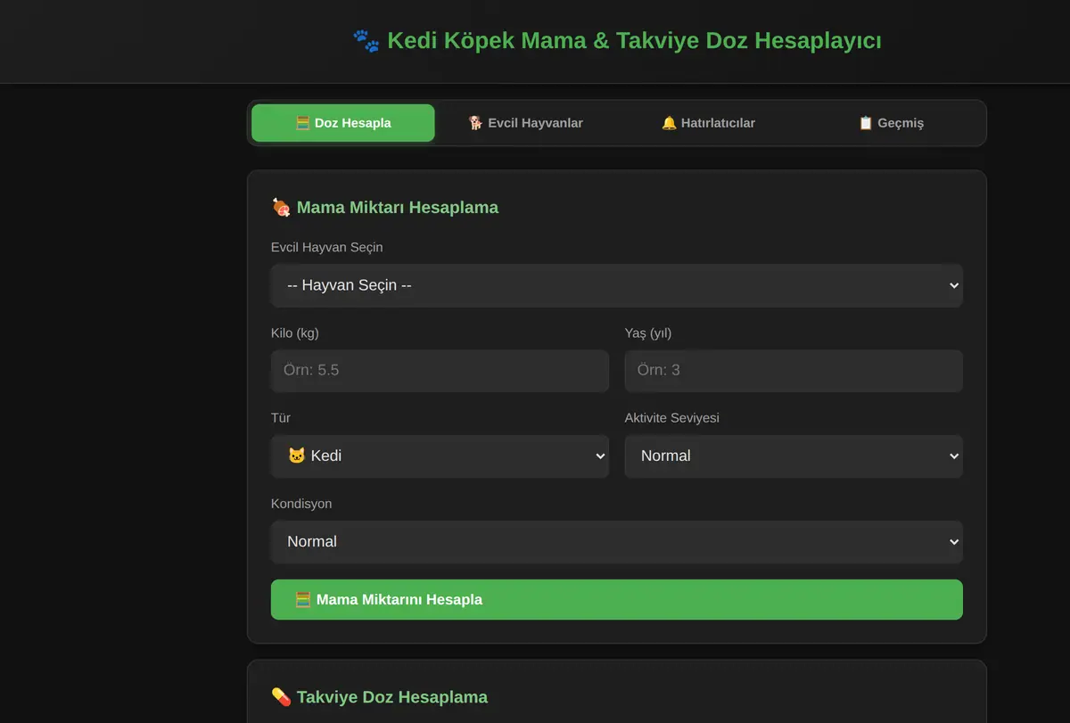Open the Tür dropdown showing Kedi
Screen dimensions: 1070x723
point(440,456)
